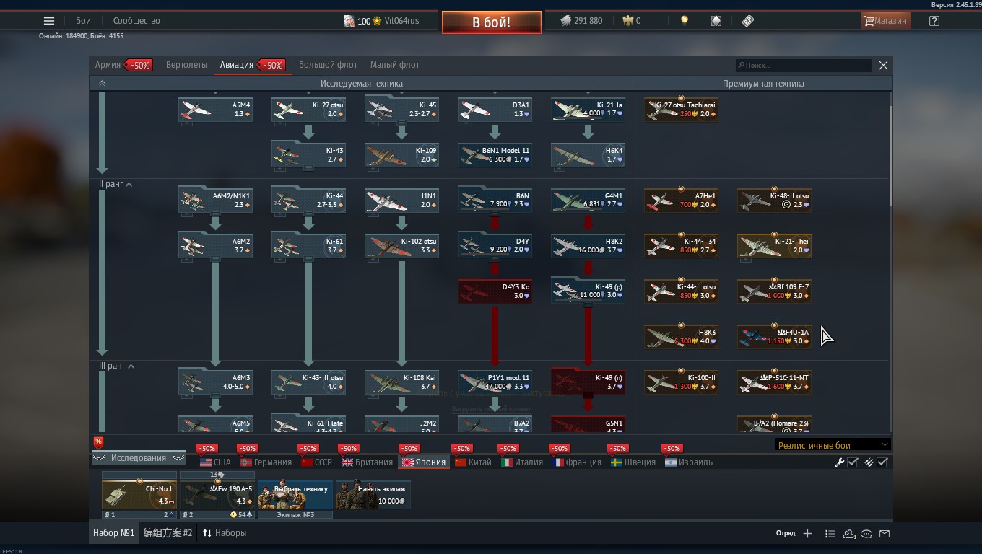
Task: Select the Chi-Nu II crew slot
Action: point(139,494)
